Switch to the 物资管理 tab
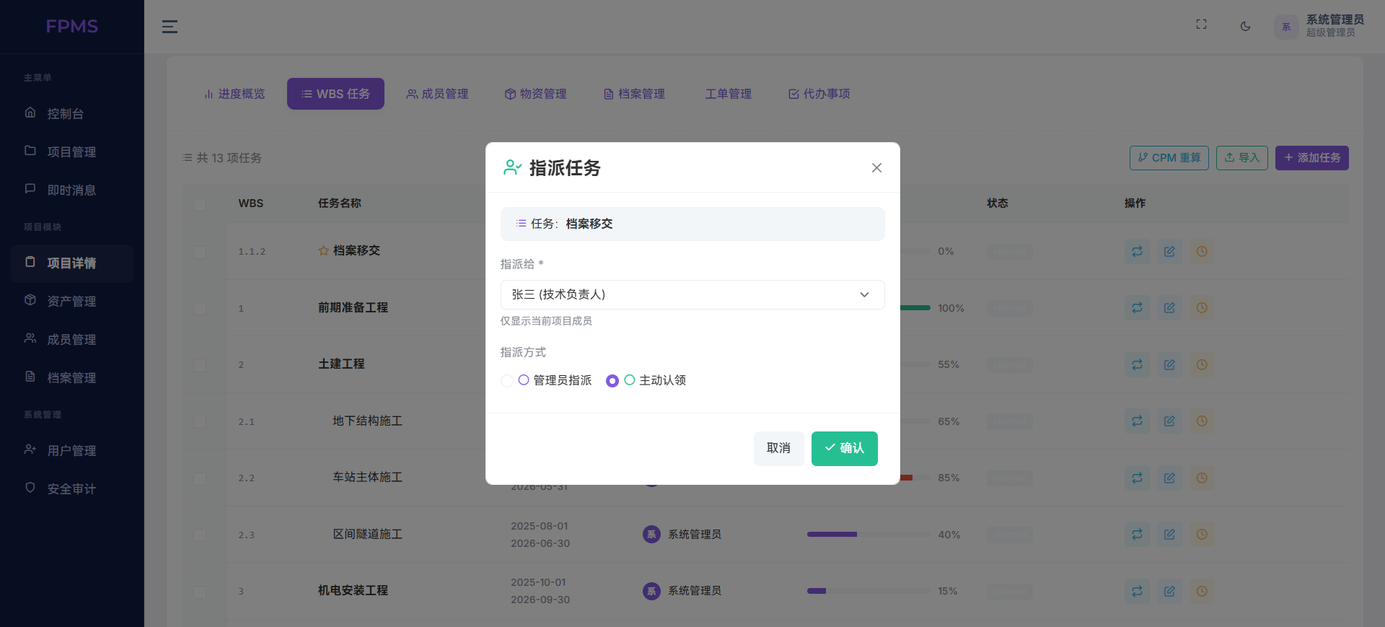The image size is (1385, 627). (535, 94)
